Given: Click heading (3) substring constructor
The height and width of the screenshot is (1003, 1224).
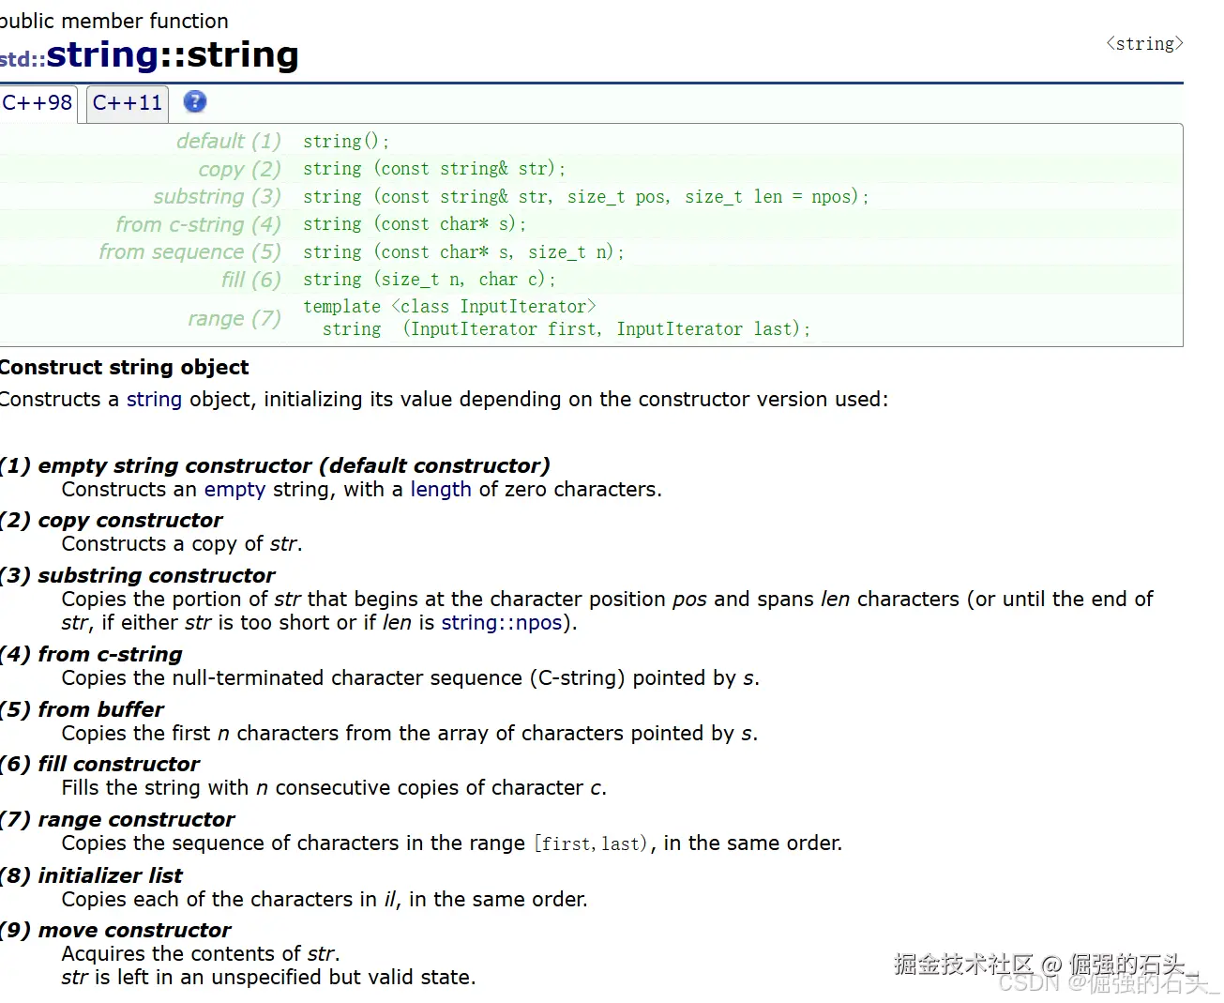Looking at the screenshot, I should click(x=138, y=576).
